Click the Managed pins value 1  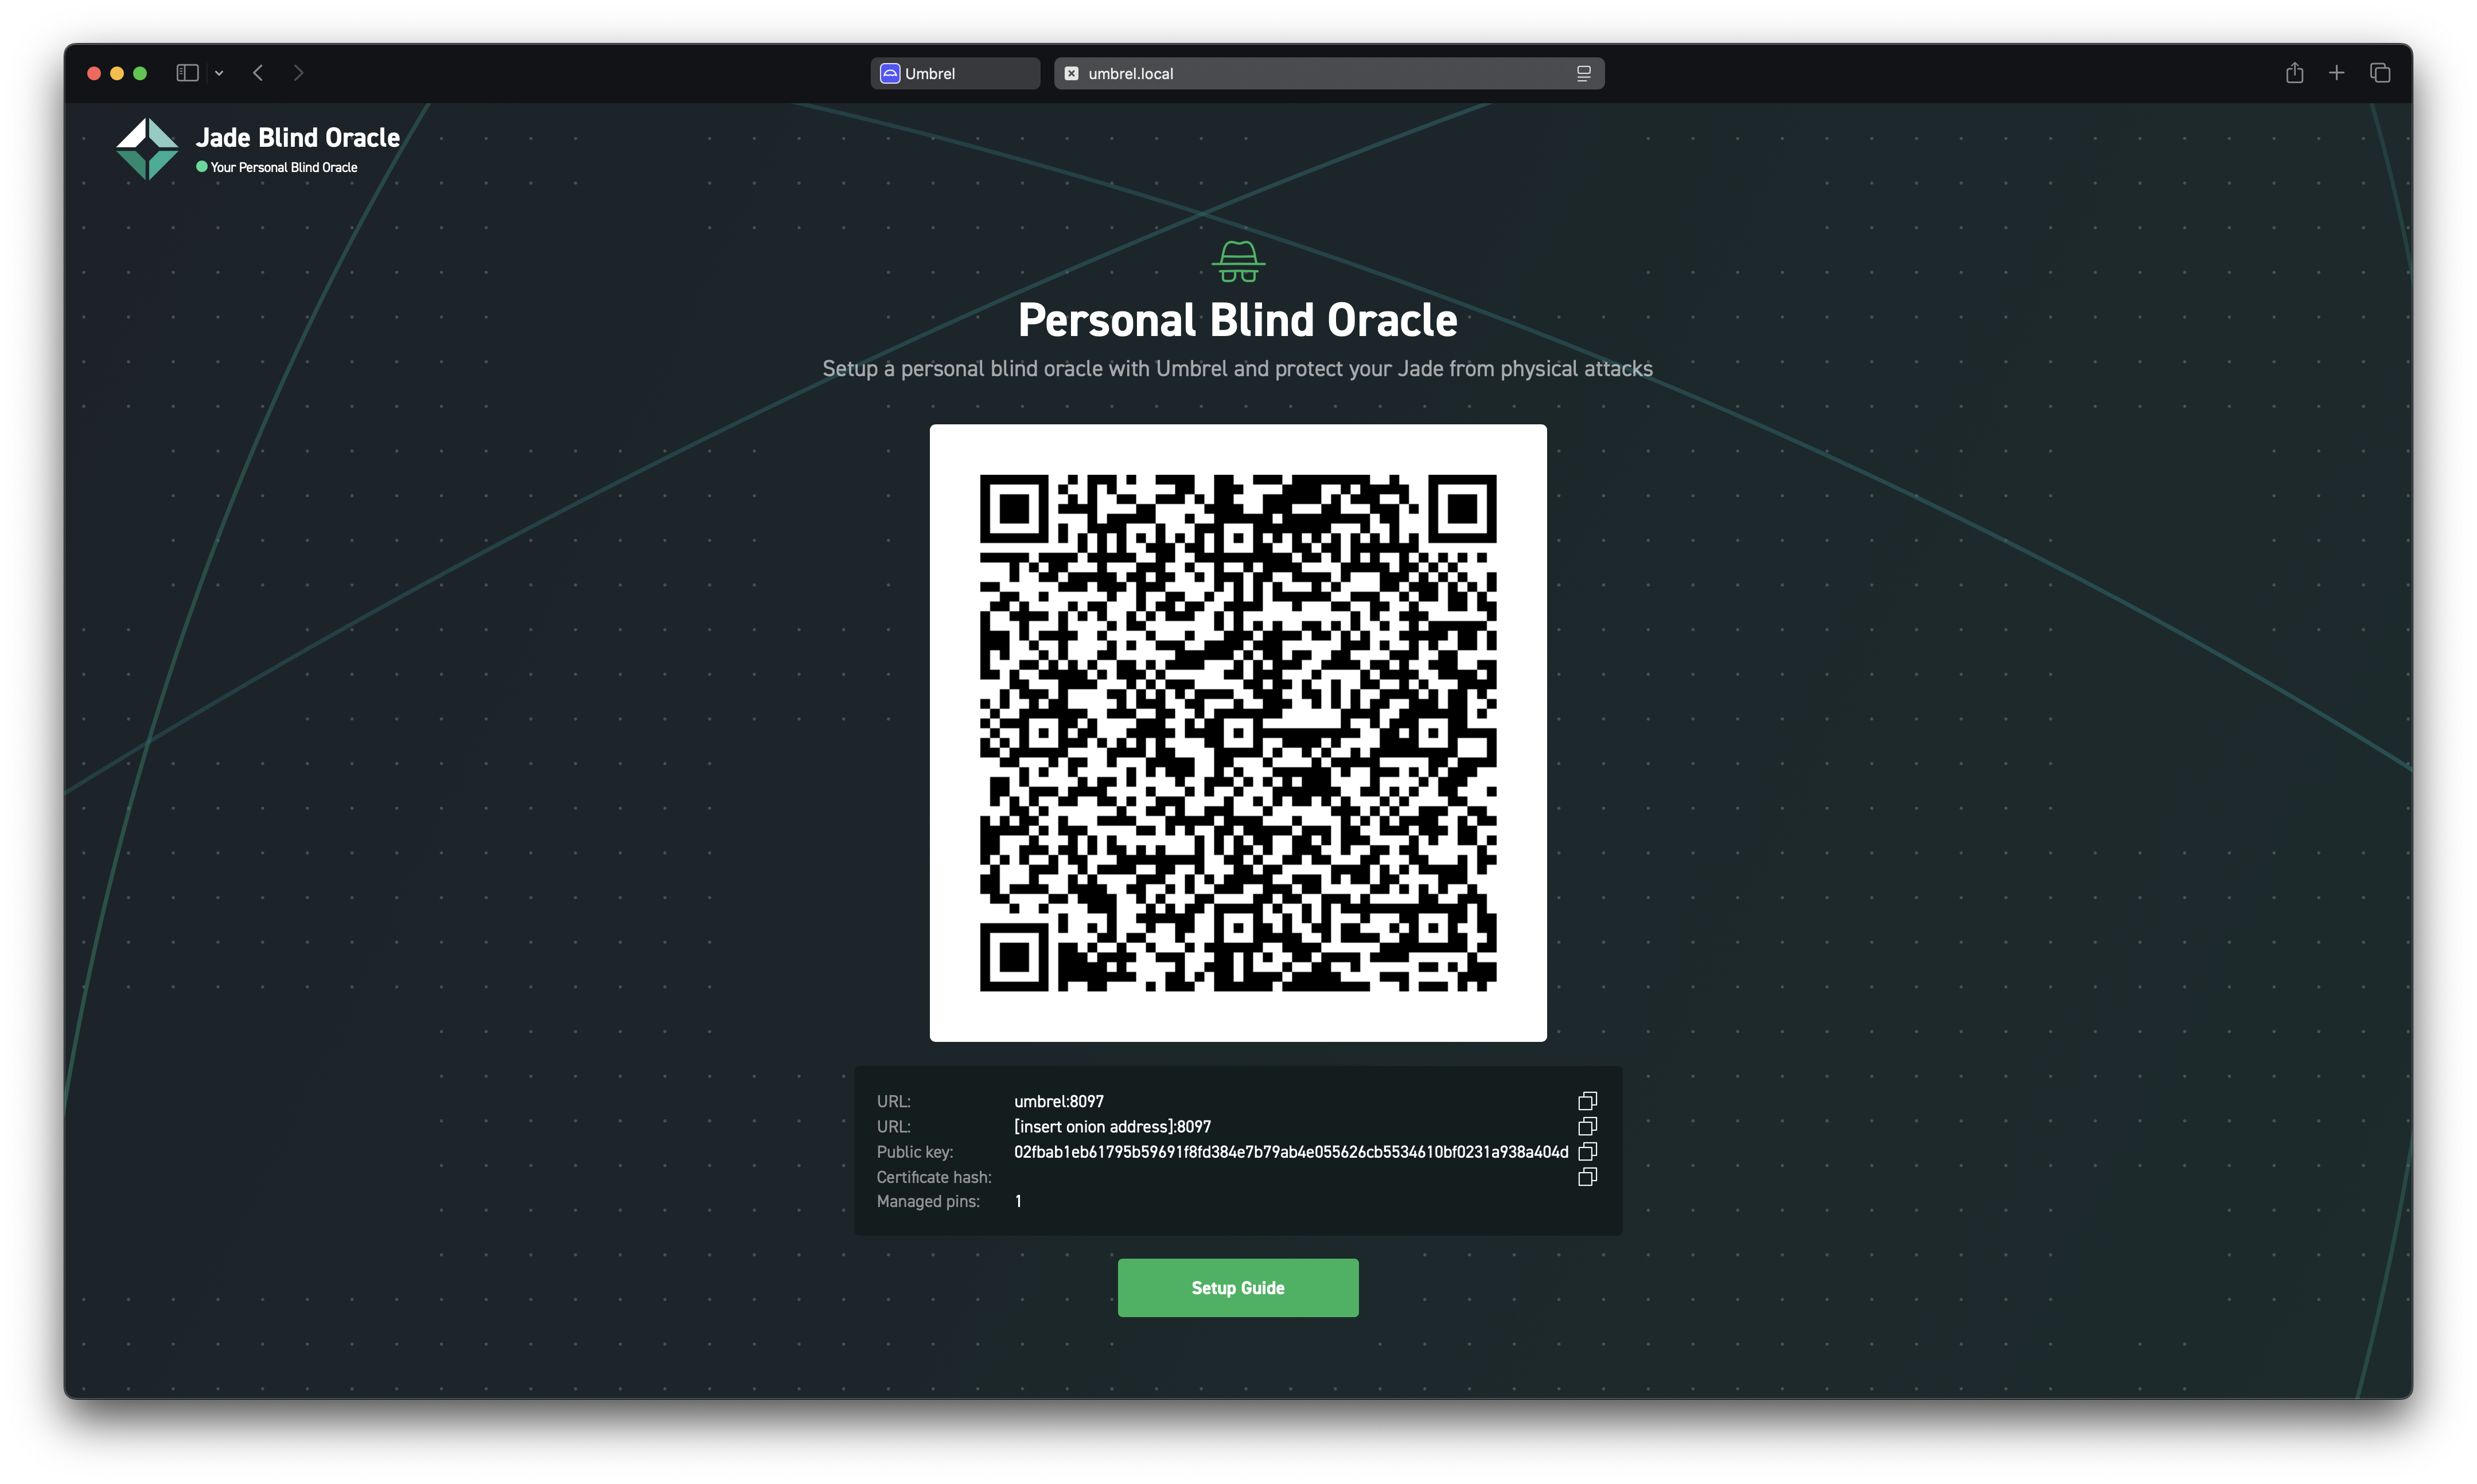point(1018,1201)
